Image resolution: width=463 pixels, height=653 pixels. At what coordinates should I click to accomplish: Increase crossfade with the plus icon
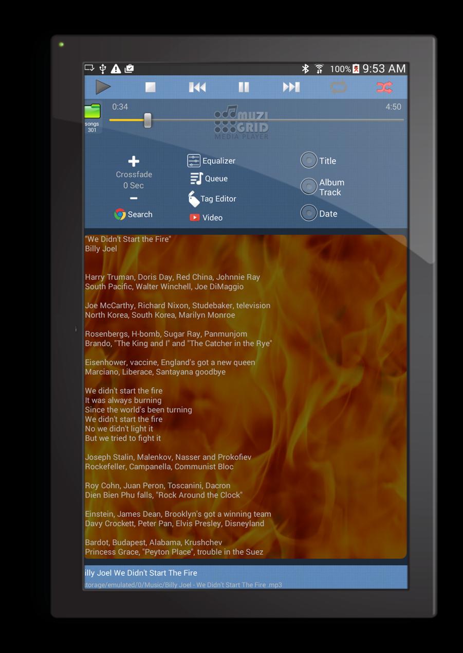(134, 162)
